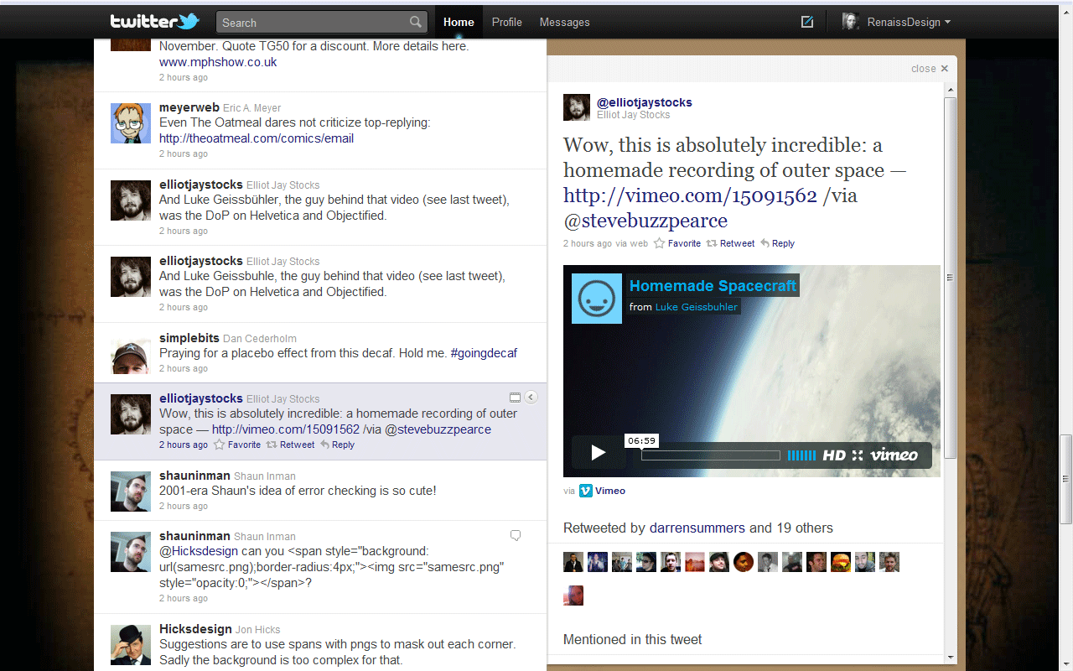
Task: Click the Vimeo video progress bar
Action: click(710, 455)
